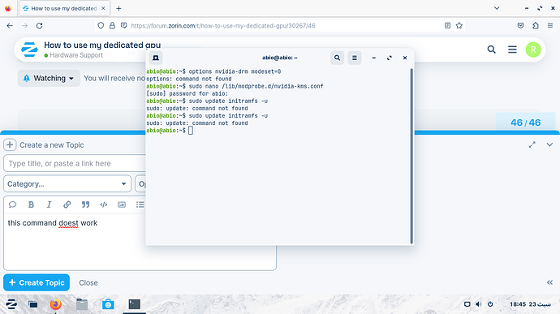
Task: Collapse composer with chevron down
Action: 549,144
